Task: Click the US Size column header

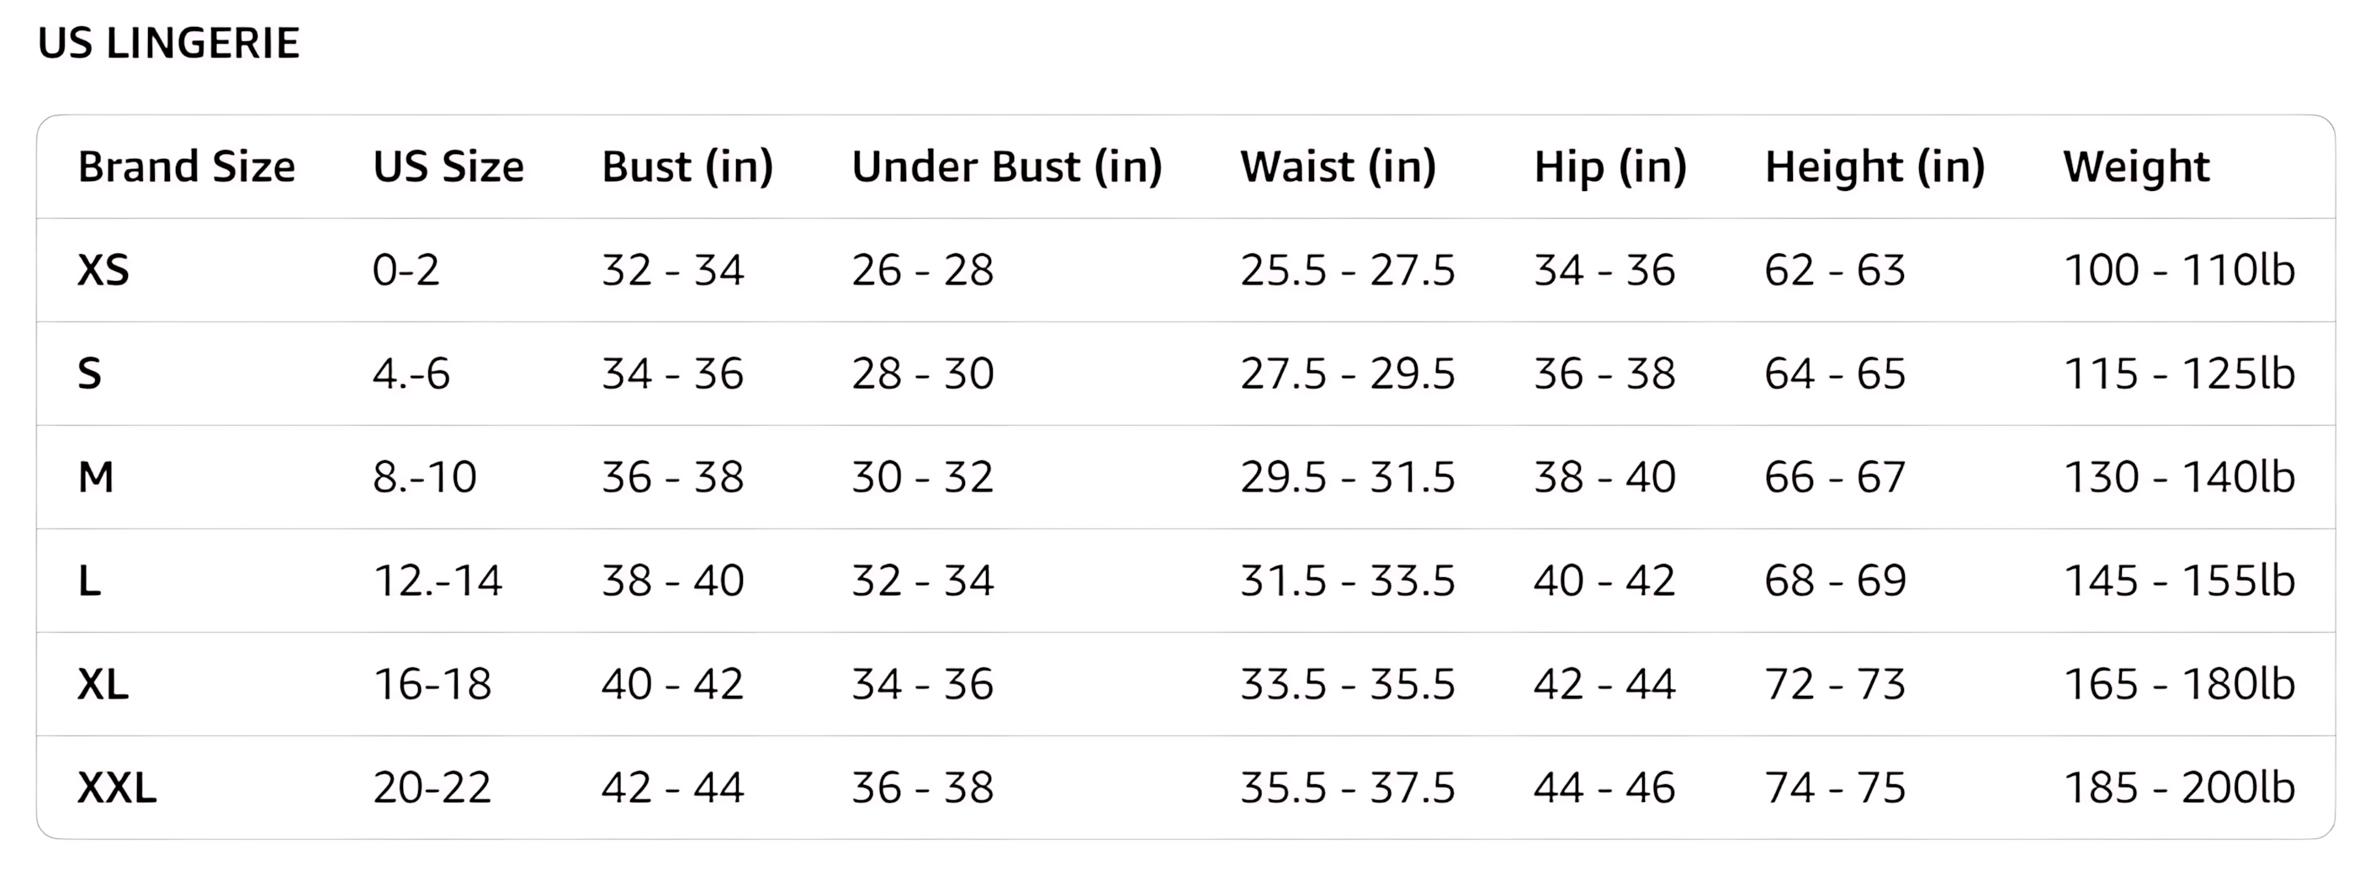Action: tap(448, 167)
